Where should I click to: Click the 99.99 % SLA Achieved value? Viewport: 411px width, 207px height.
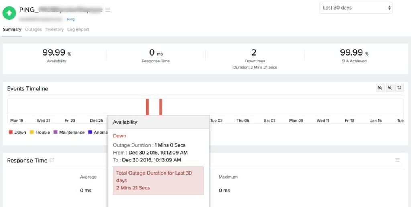[354, 52]
